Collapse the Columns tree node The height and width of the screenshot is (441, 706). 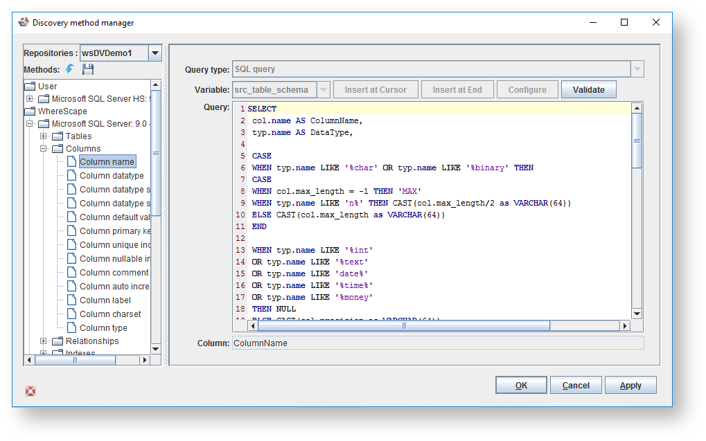(44, 149)
